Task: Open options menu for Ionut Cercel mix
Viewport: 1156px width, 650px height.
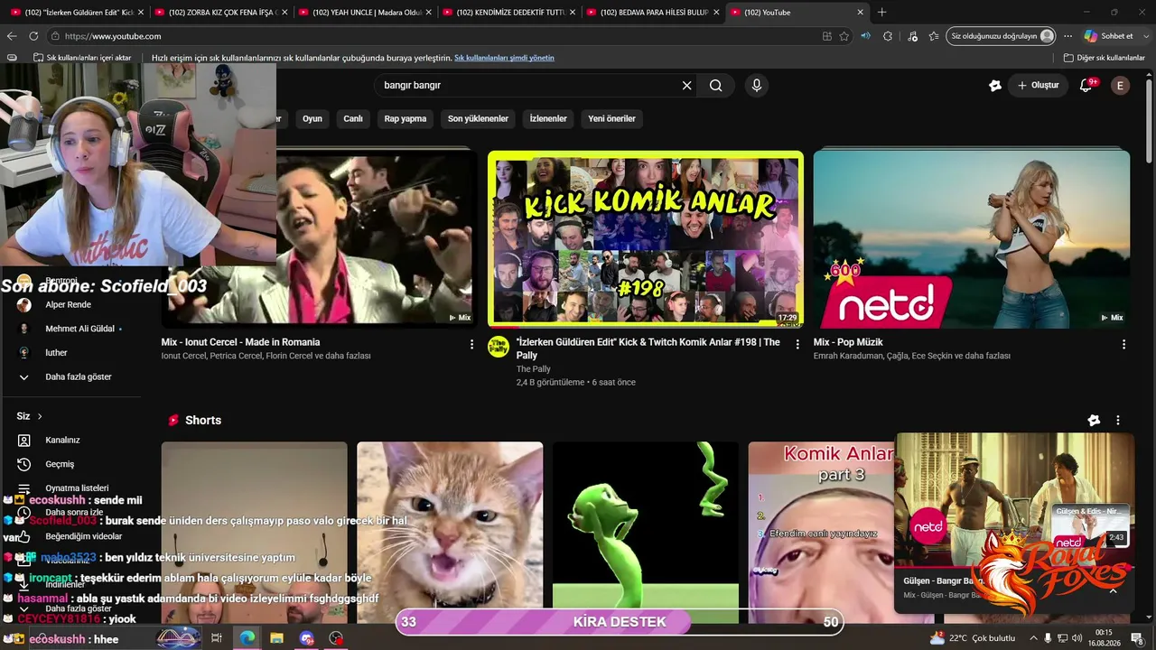Action: pyautogui.click(x=471, y=344)
